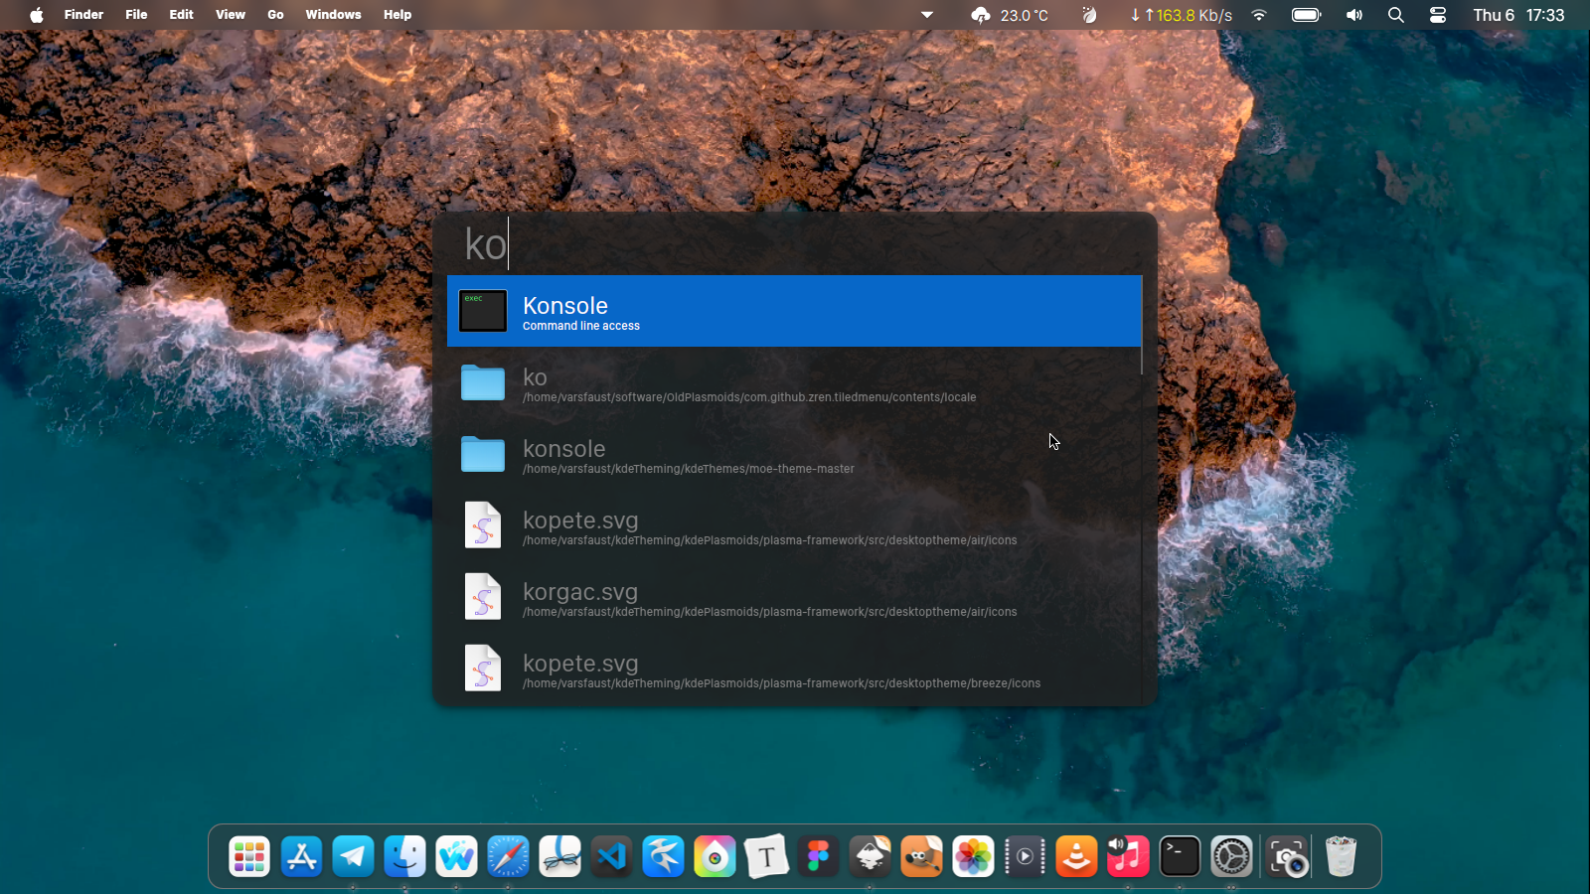Open kopete.svg in the breeze/icons path
This screenshot has width=1590, height=894.
[793, 669]
